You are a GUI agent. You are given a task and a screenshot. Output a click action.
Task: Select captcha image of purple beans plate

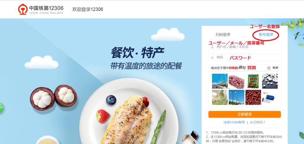[236, 81]
